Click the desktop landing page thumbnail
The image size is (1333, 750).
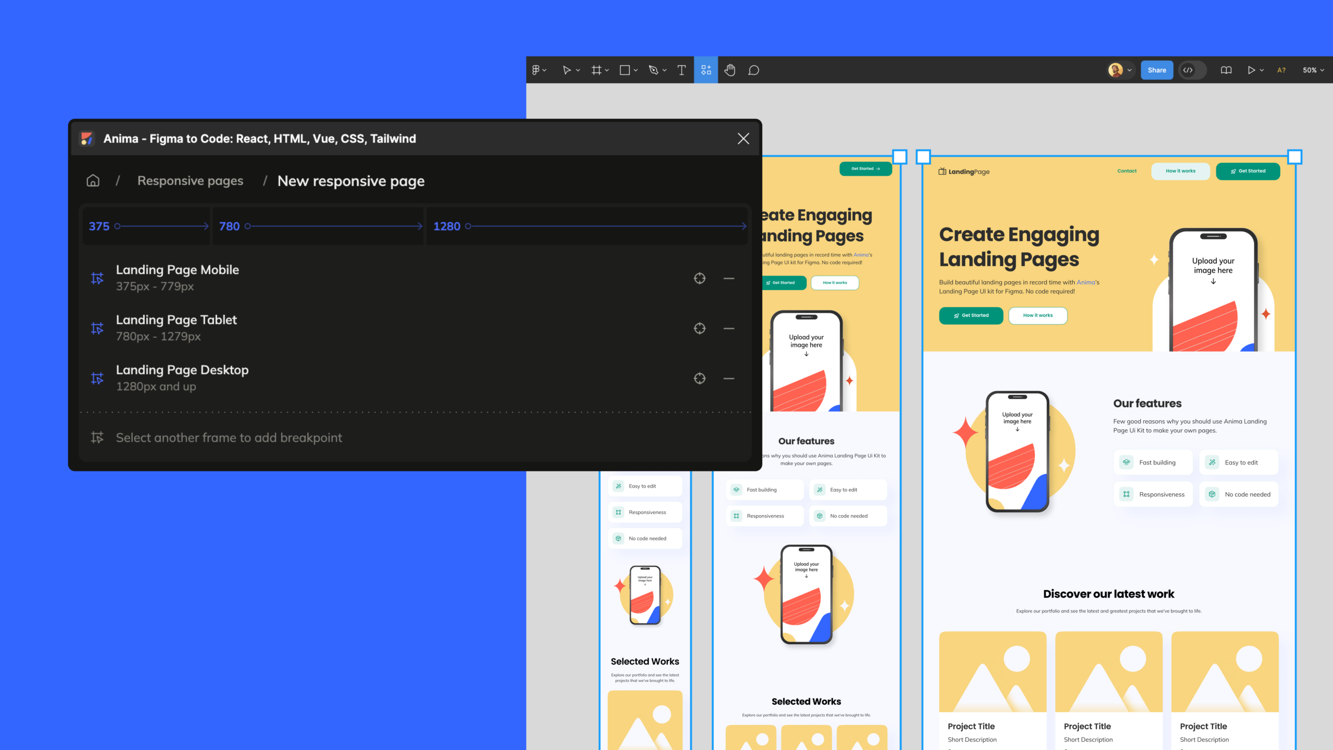click(1108, 449)
